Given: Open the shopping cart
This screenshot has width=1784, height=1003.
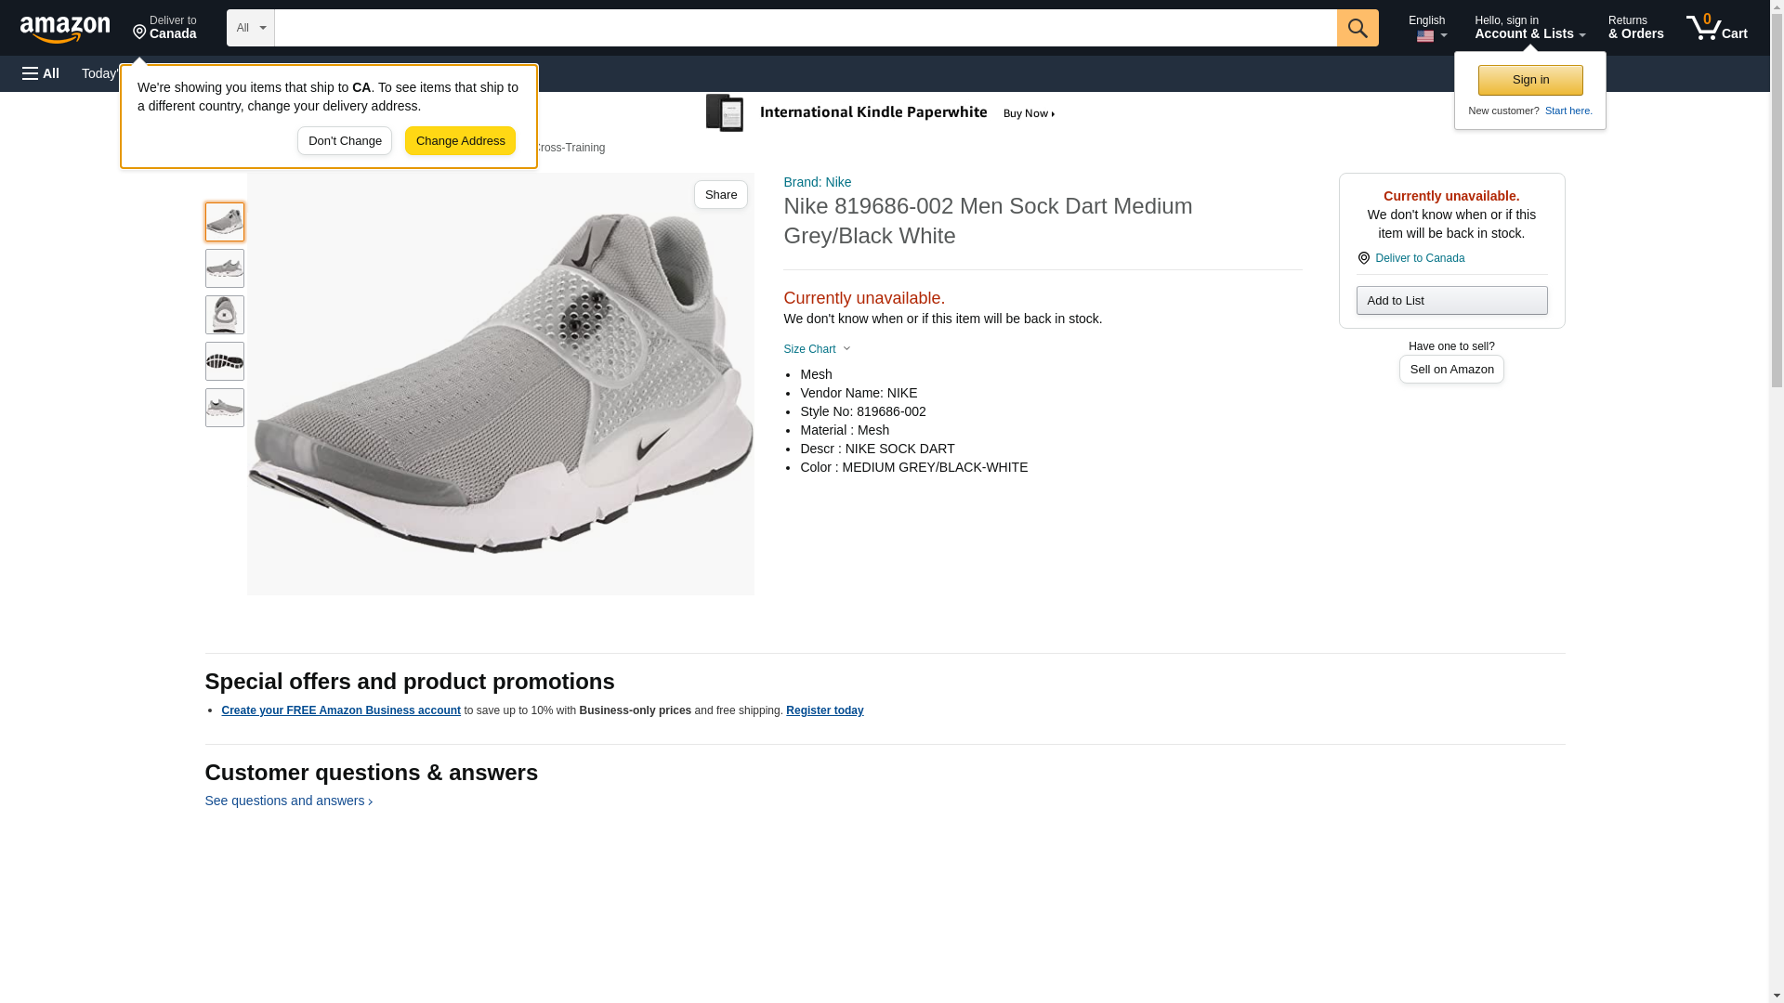Looking at the screenshot, I should [x=1717, y=28].
